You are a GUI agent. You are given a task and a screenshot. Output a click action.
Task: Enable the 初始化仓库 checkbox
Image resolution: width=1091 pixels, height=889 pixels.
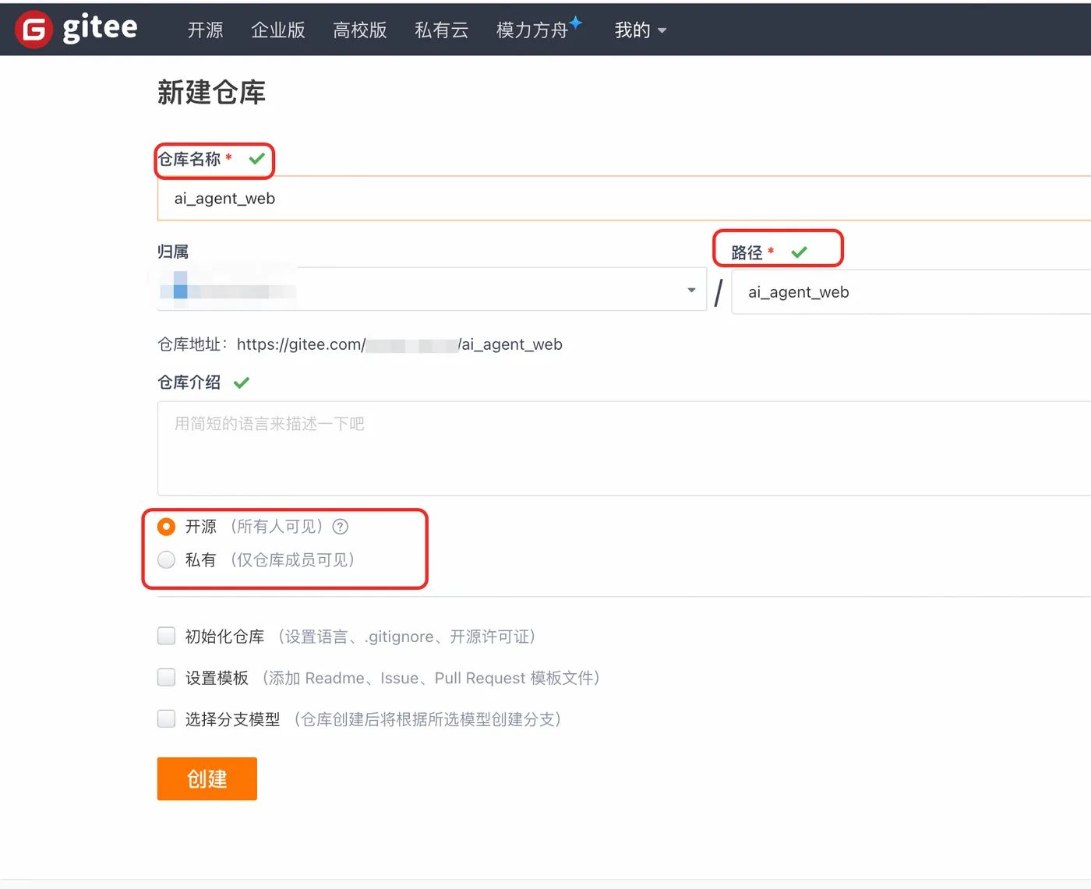166,636
